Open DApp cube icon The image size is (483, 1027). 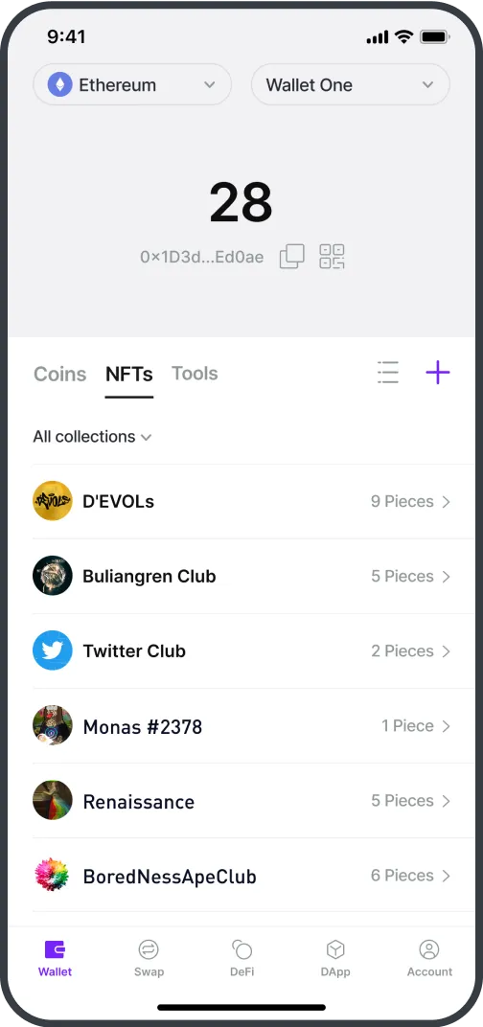pos(335,958)
